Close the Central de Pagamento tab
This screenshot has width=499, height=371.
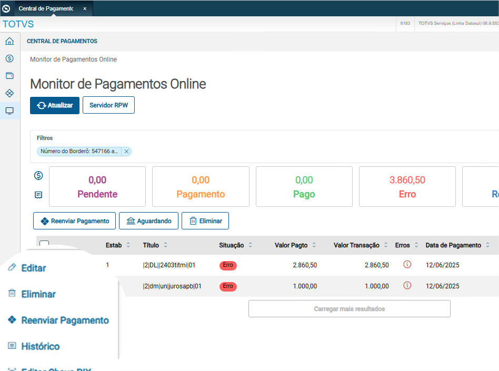pos(85,8)
